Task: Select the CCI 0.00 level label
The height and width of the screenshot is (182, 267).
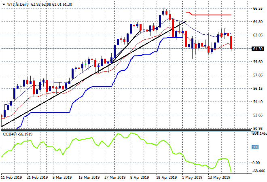Action: pyautogui.click(x=256, y=163)
